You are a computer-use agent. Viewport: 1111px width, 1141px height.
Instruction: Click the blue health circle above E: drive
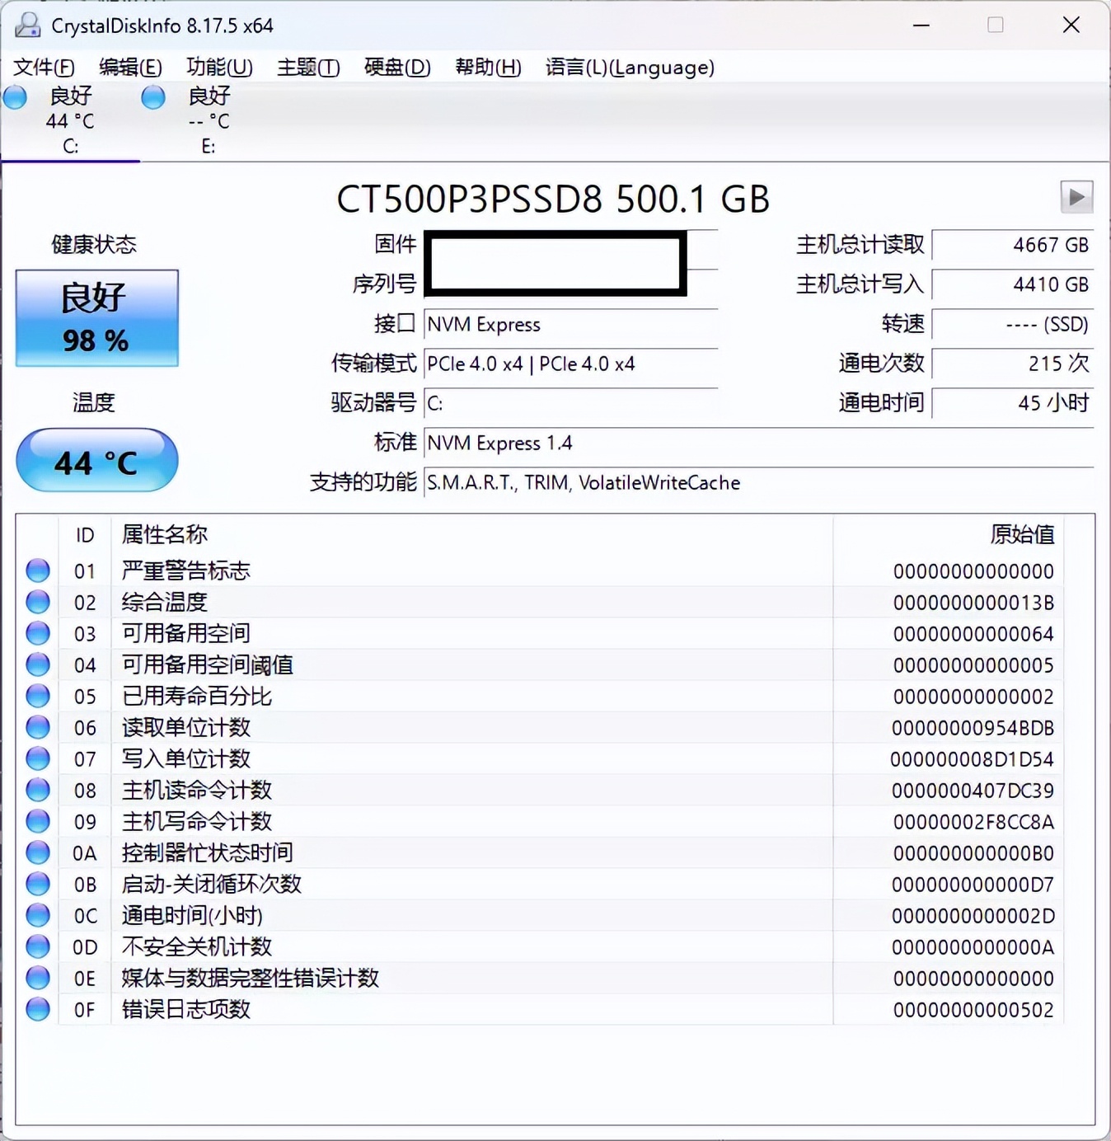click(x=153, y=96)
